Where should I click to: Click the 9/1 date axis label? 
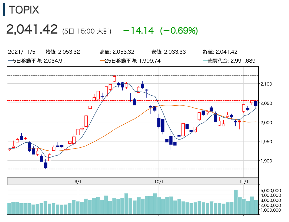click(x=78, y=182)
